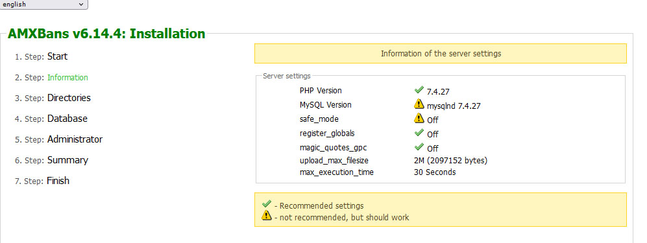647x243 pixels.
Task: Click the max_execution_time 30 Seconds value
Action: (x=435, y=172)
